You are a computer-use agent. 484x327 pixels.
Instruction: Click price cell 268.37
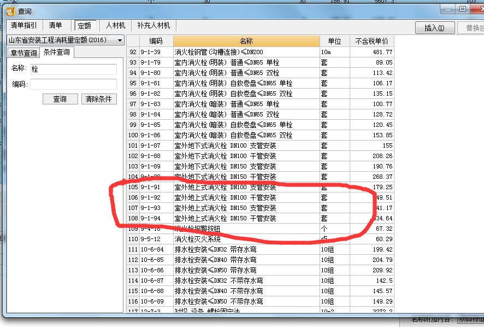(x=372, y=177)
